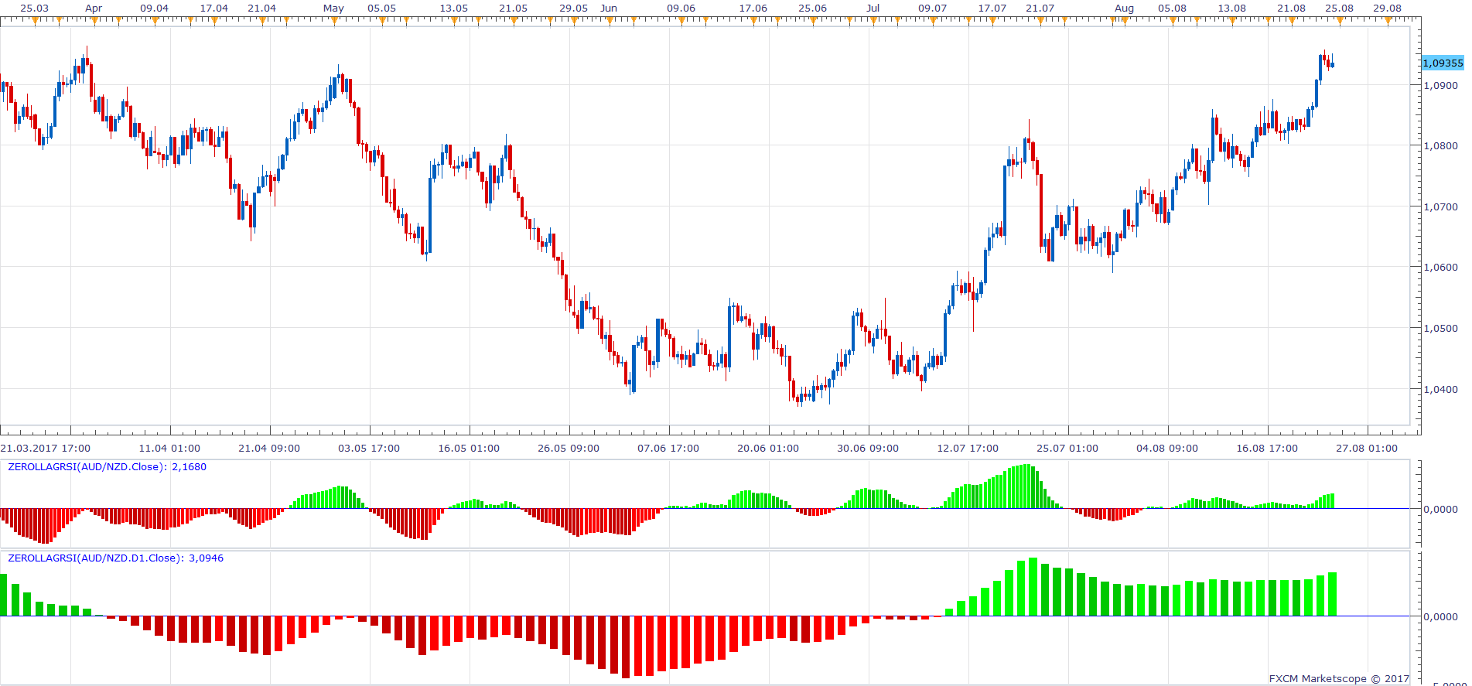
Task: Click the 26.05 09:00 time label
Action: click(x=569, y=449)
